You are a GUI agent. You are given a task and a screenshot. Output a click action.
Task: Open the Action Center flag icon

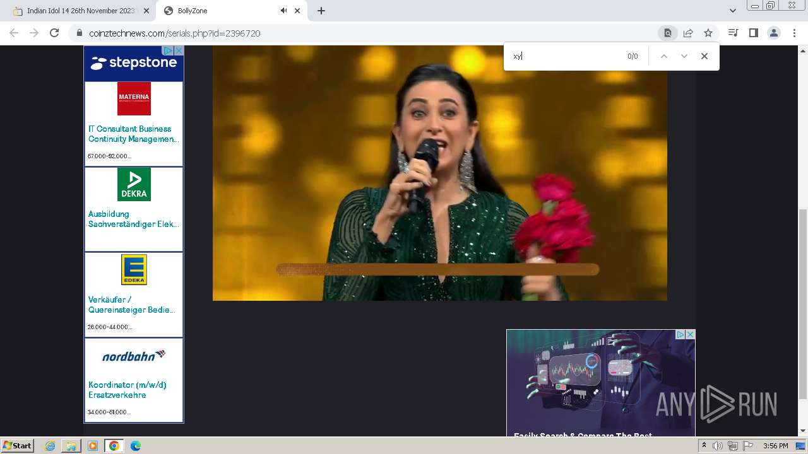[748, 446]
